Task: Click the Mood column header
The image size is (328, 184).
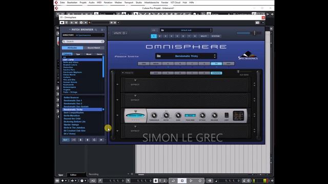Action: click(x=89, y=54)
